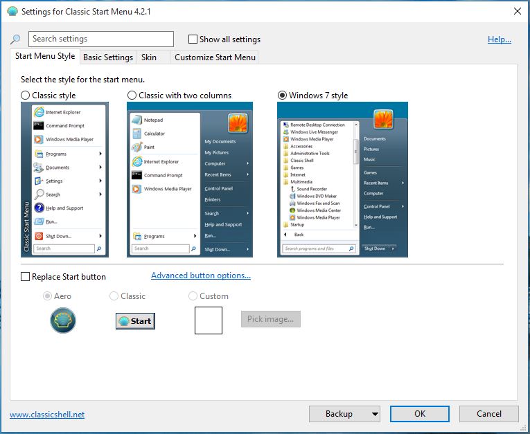Click the Pick image button
The width and height of the screenshot is (530, 434).
click(x=270, y=319)
